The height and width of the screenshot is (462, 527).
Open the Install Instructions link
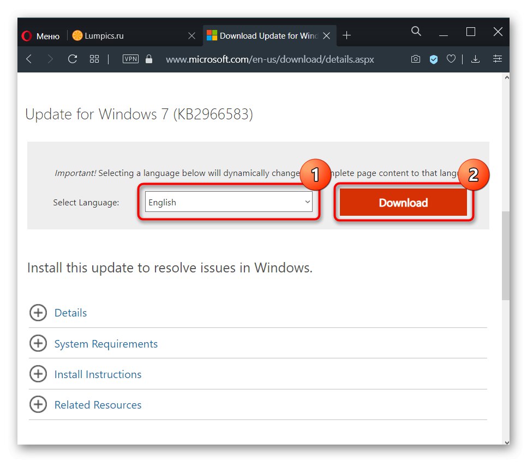point(98,374)
